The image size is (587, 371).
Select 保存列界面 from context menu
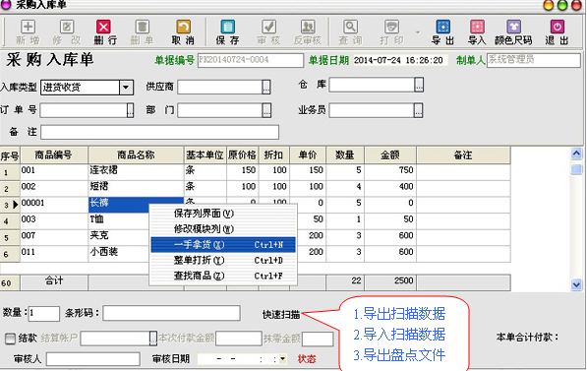[x=223, y=214]
